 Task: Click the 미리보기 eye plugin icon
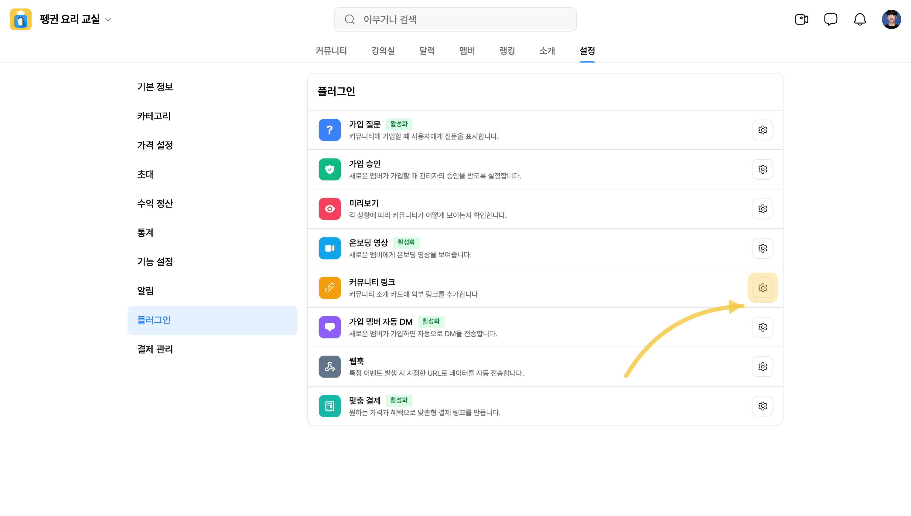[330, 209]
